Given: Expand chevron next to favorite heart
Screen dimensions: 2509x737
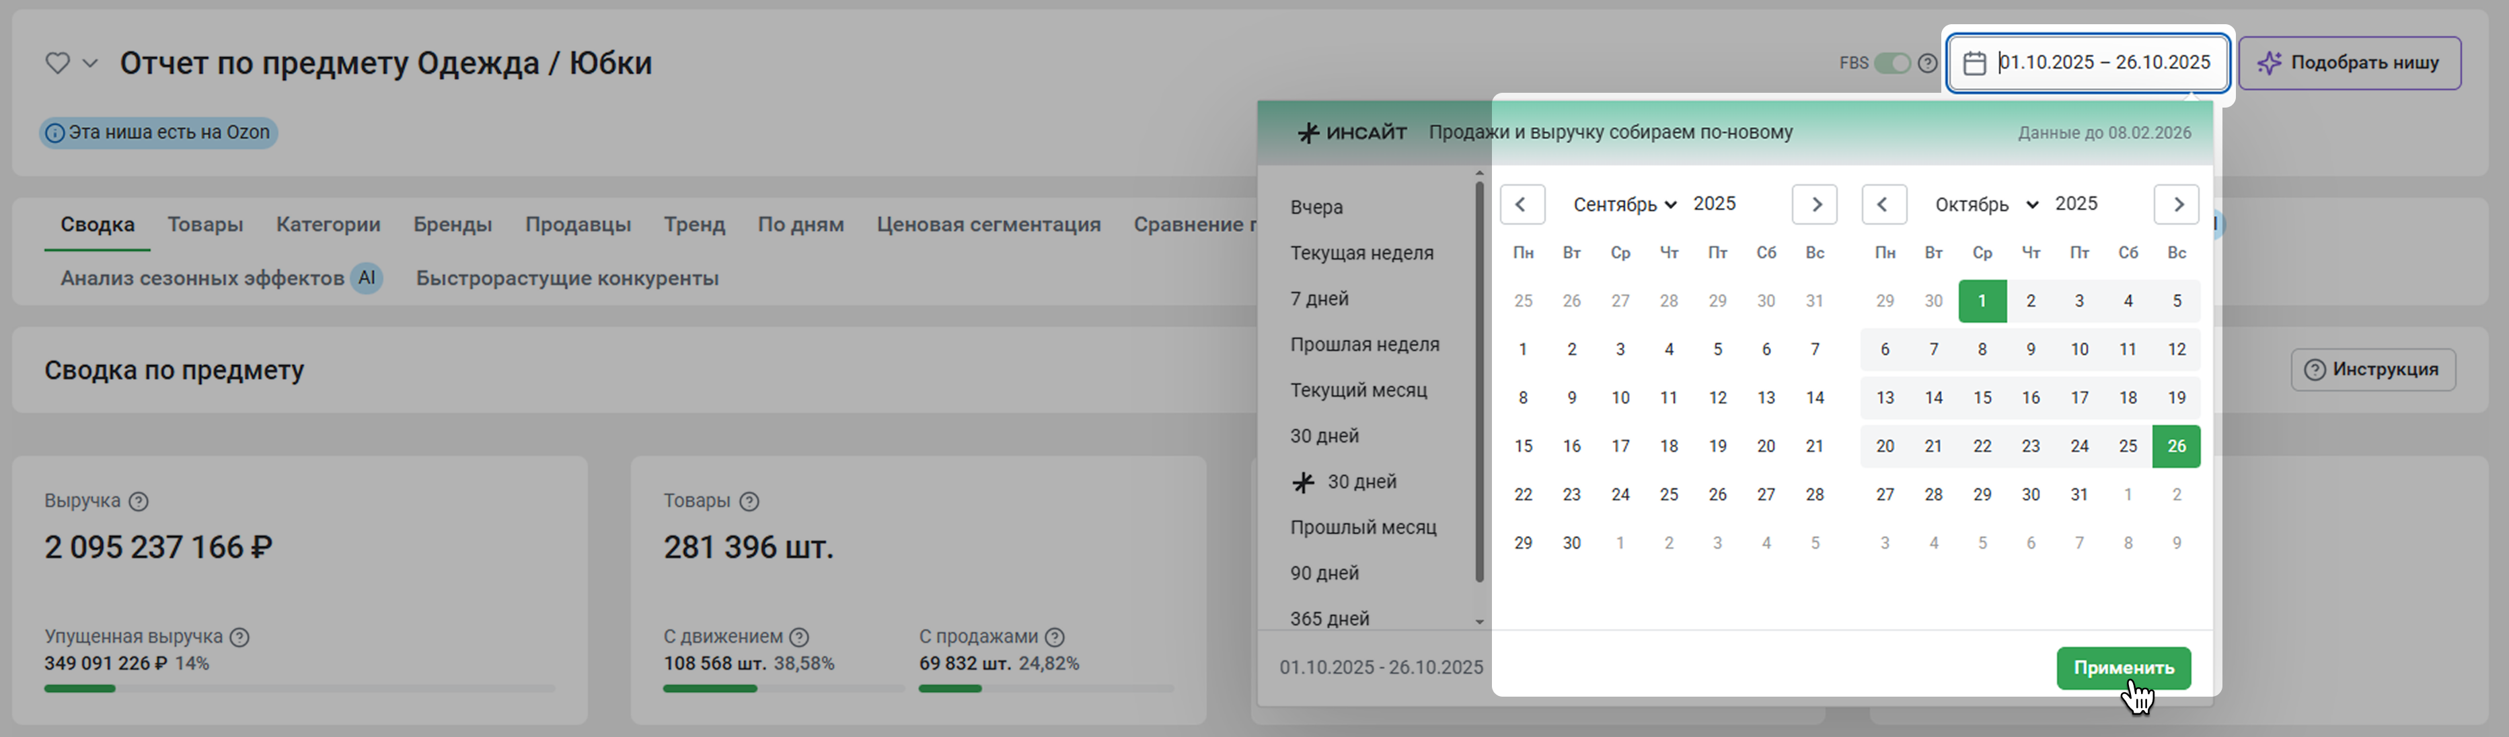Looking at the screenshot, I should (x=91, y=63).
